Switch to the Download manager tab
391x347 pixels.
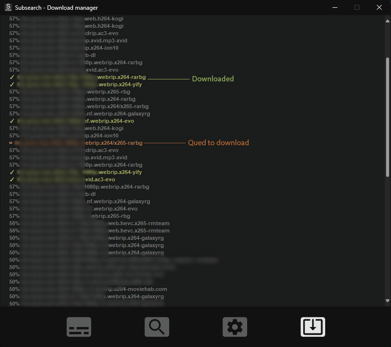tap(313, 327)
